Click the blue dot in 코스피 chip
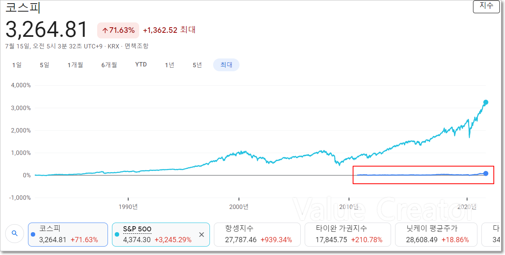505x255 pixels. tap(33, 235)
